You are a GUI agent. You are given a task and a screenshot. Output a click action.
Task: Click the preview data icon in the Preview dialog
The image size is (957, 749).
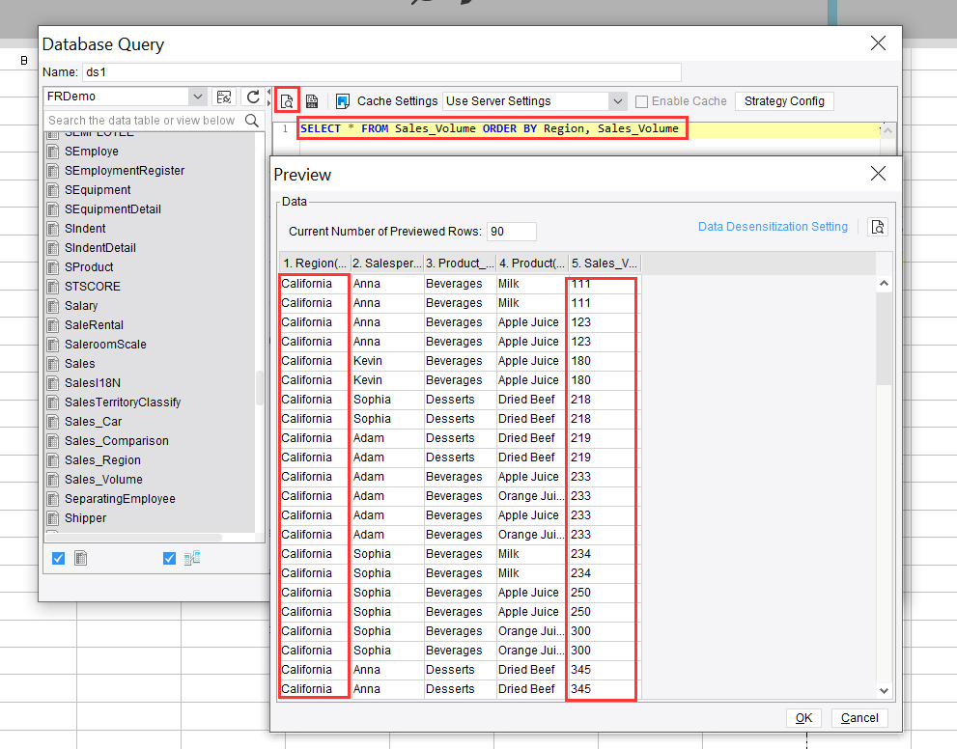[x=877, y=226]
